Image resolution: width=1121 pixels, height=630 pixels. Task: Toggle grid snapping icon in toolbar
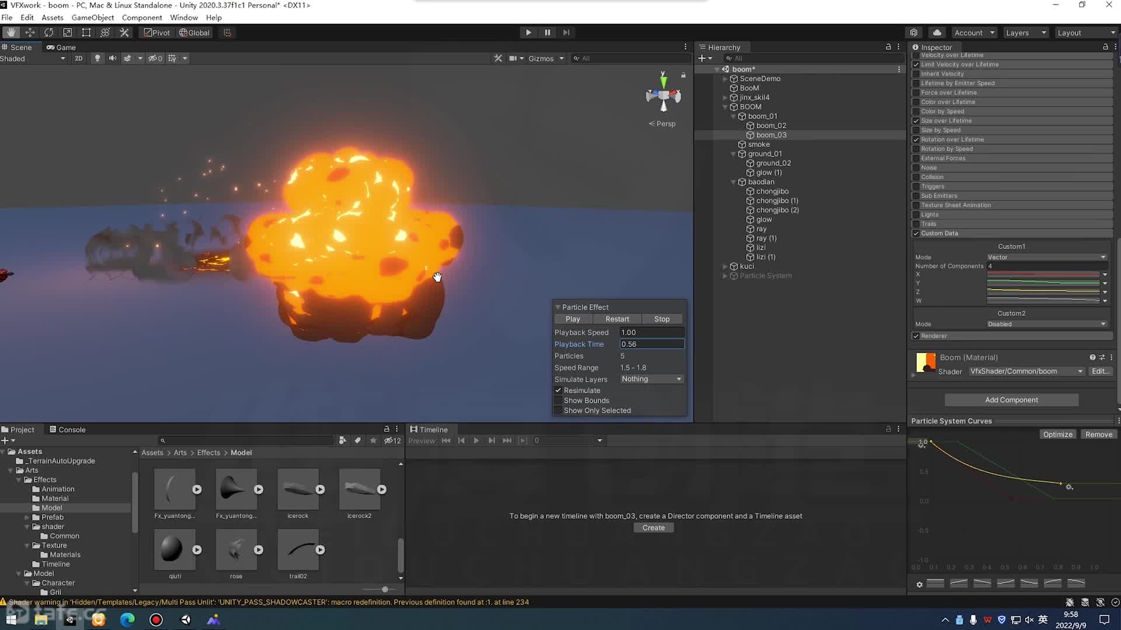(x=227, y=33)
